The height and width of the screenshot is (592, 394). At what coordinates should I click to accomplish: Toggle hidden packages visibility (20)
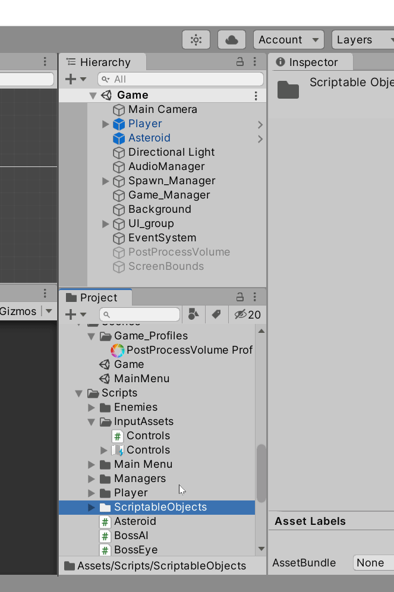247,314
